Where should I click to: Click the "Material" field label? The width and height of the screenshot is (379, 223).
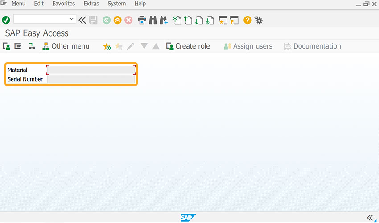pyautogui.click(x=17, y=70)
